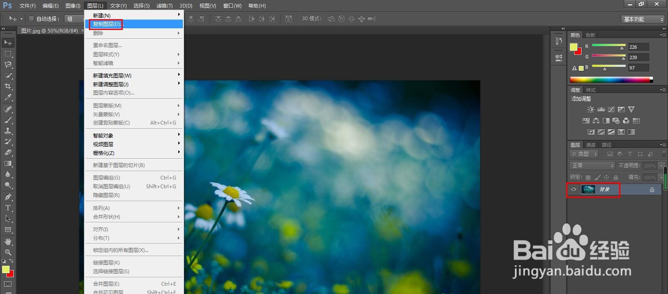
Task: Enable the Auto-Select checkbox
Action: (31, 19)
